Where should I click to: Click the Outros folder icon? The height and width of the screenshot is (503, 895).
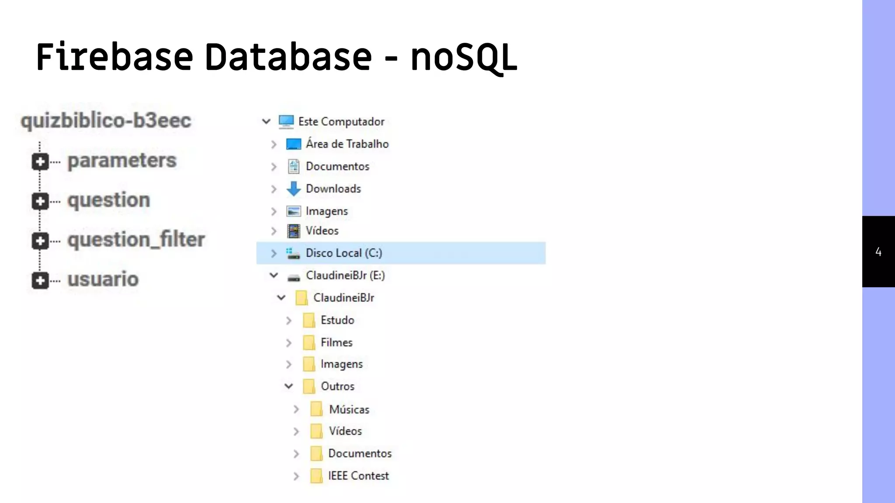pyautogui.click(x=309, y=386)
